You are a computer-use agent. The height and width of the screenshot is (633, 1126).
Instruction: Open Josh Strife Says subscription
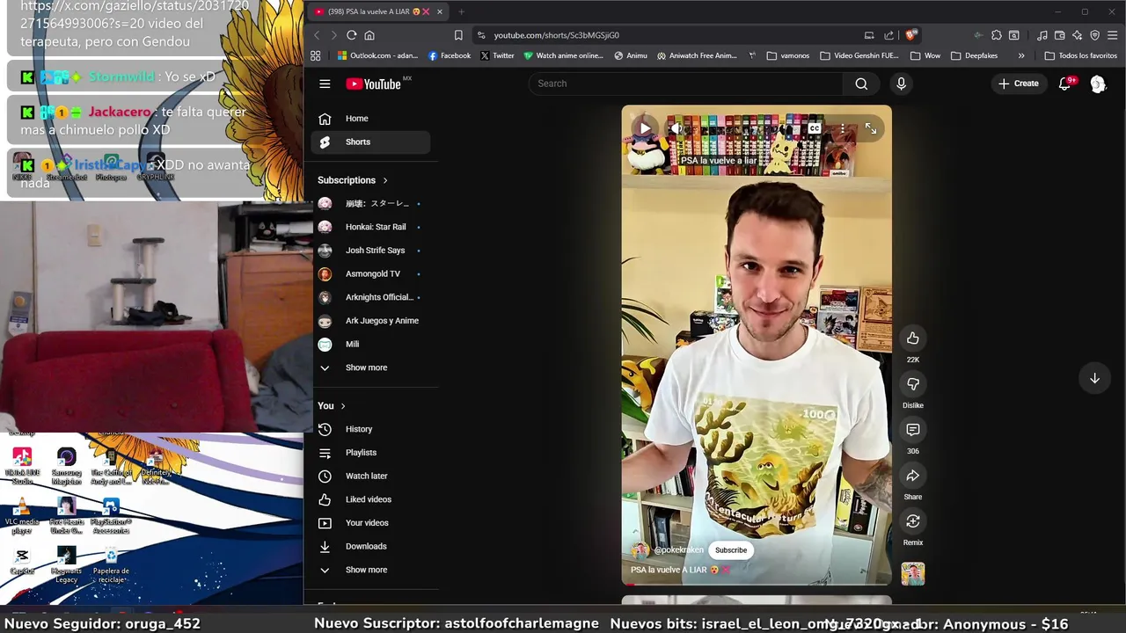click(x=371, y=251)
